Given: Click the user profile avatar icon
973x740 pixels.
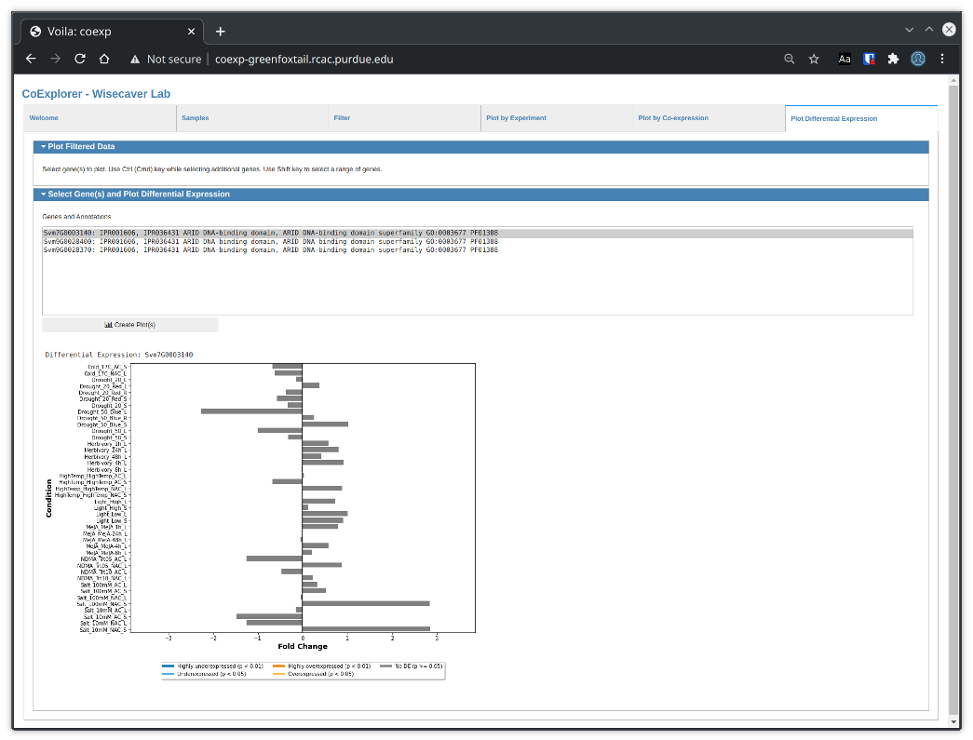Looking at the screenshot, I should 918,59.
